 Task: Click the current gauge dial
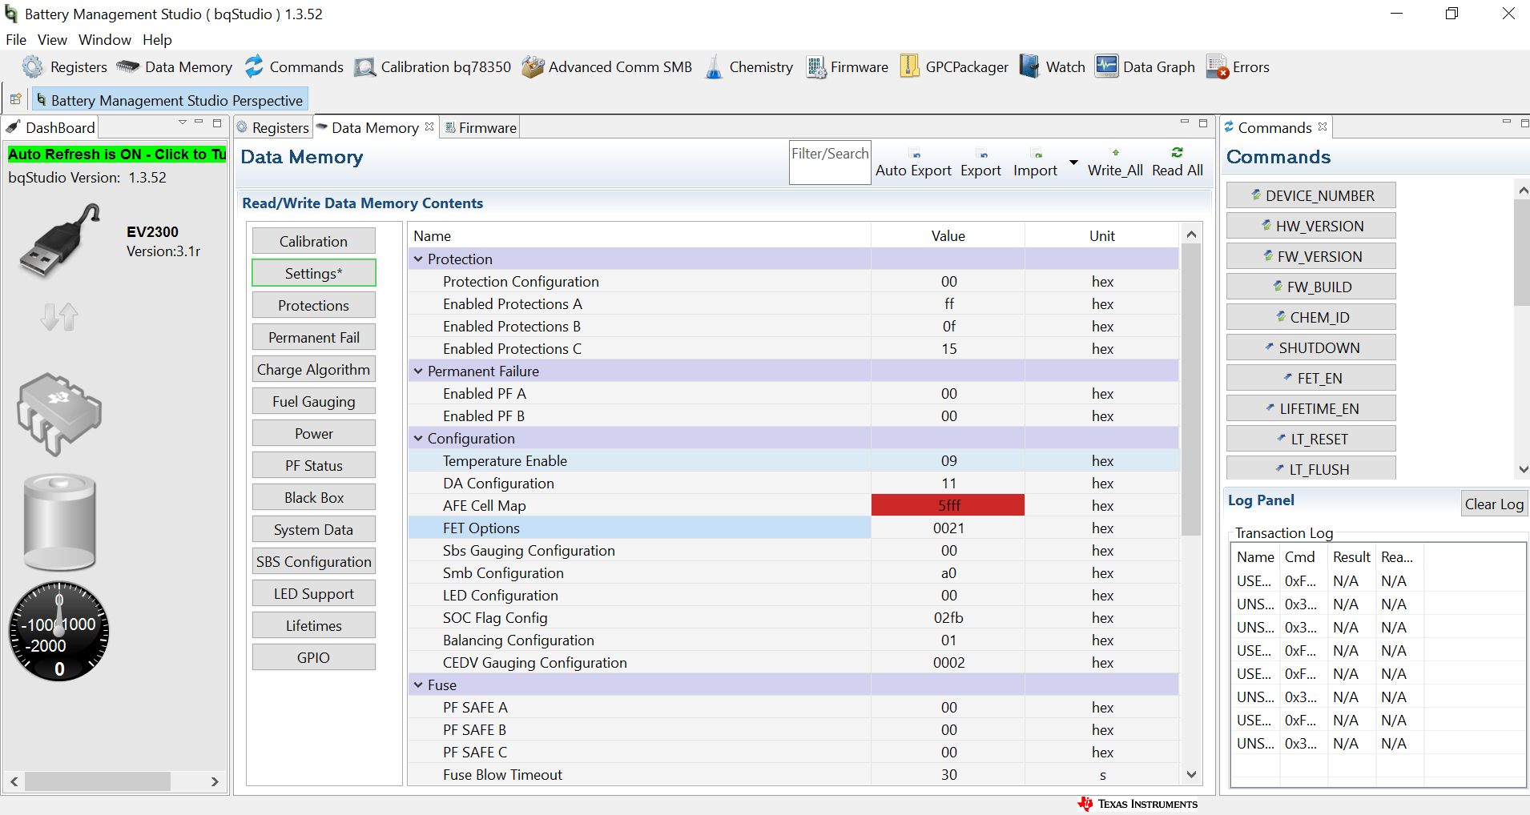pyautogui.click(x=59, y=631)
